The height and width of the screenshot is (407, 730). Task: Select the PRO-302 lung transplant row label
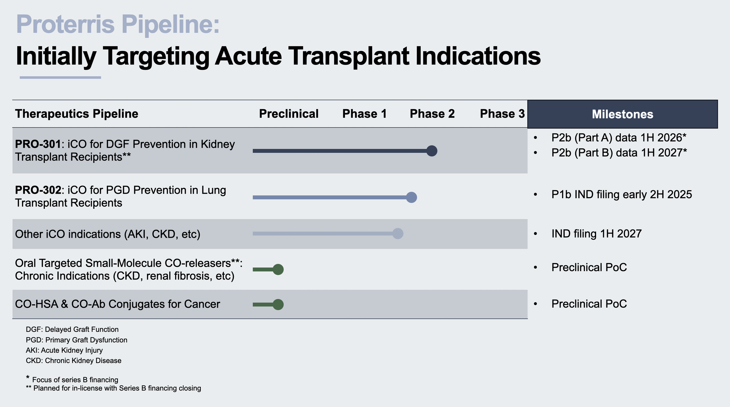click(121, 196)
